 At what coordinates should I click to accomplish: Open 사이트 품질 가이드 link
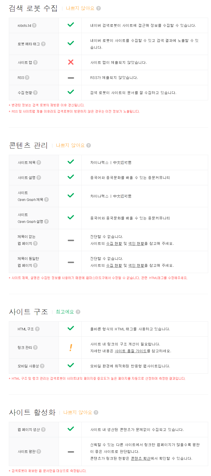pos(131,351)
